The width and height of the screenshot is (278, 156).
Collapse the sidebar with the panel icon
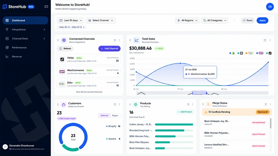pos(46,7)
